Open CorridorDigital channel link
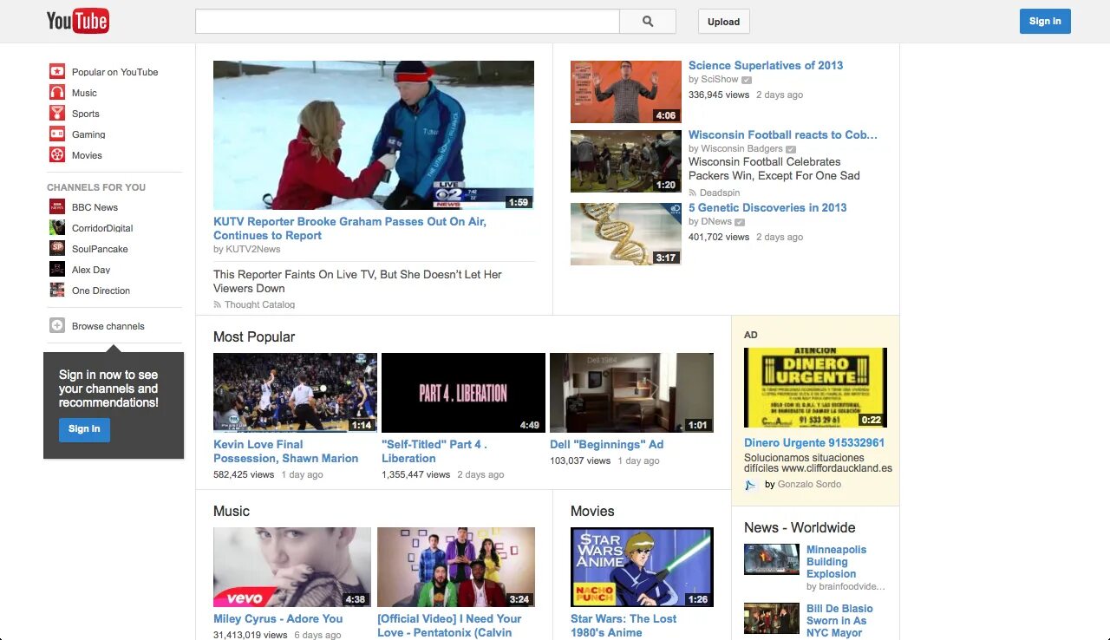 [102, 228]
